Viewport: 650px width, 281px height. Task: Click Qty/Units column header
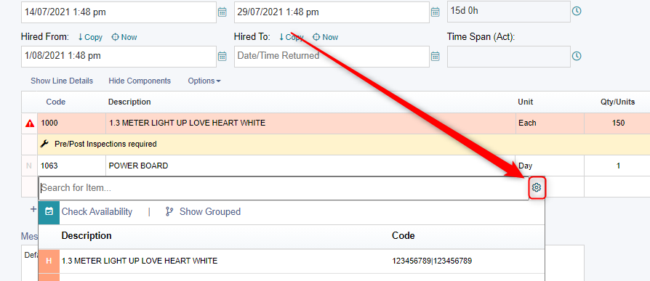pyautogui.click(x=619, y=102)
